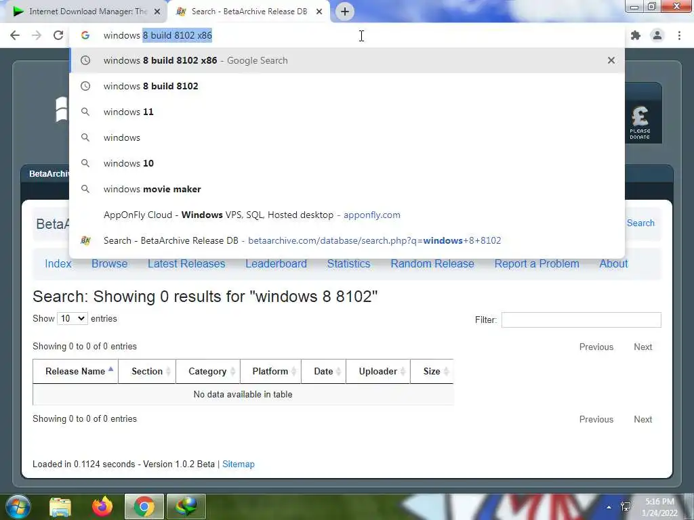The width and height of the screenshot is (694, 520).
Task: Sort table by Section column
Action: 147,372
